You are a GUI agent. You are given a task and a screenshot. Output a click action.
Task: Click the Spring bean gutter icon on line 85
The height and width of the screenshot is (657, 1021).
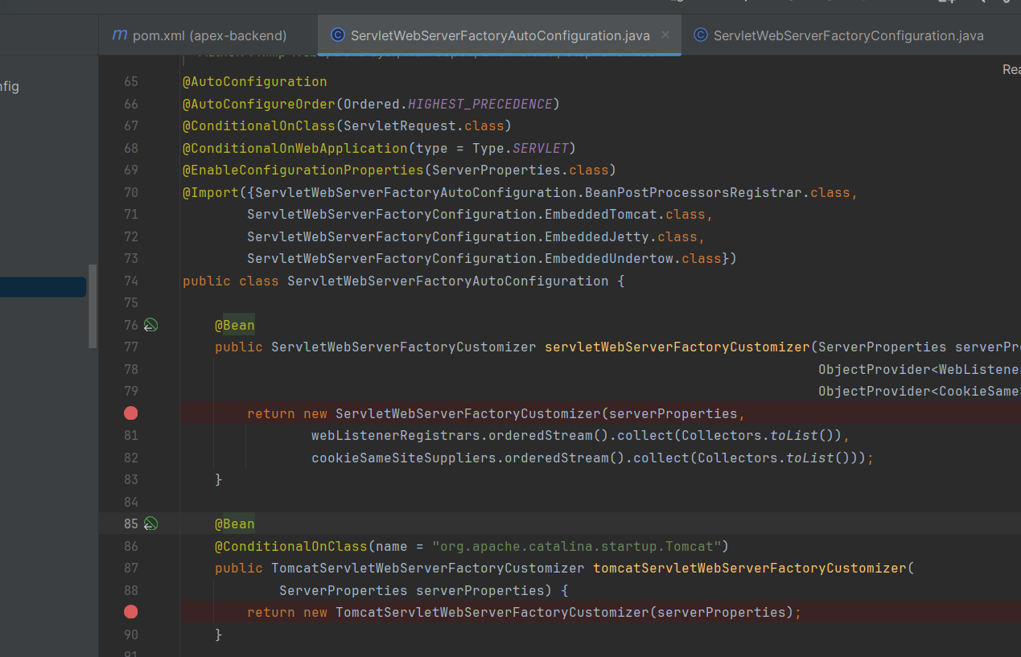point(150,524)
